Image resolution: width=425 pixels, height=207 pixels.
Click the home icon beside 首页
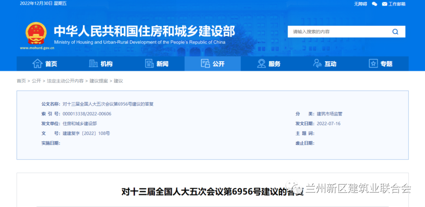(37, 64)
